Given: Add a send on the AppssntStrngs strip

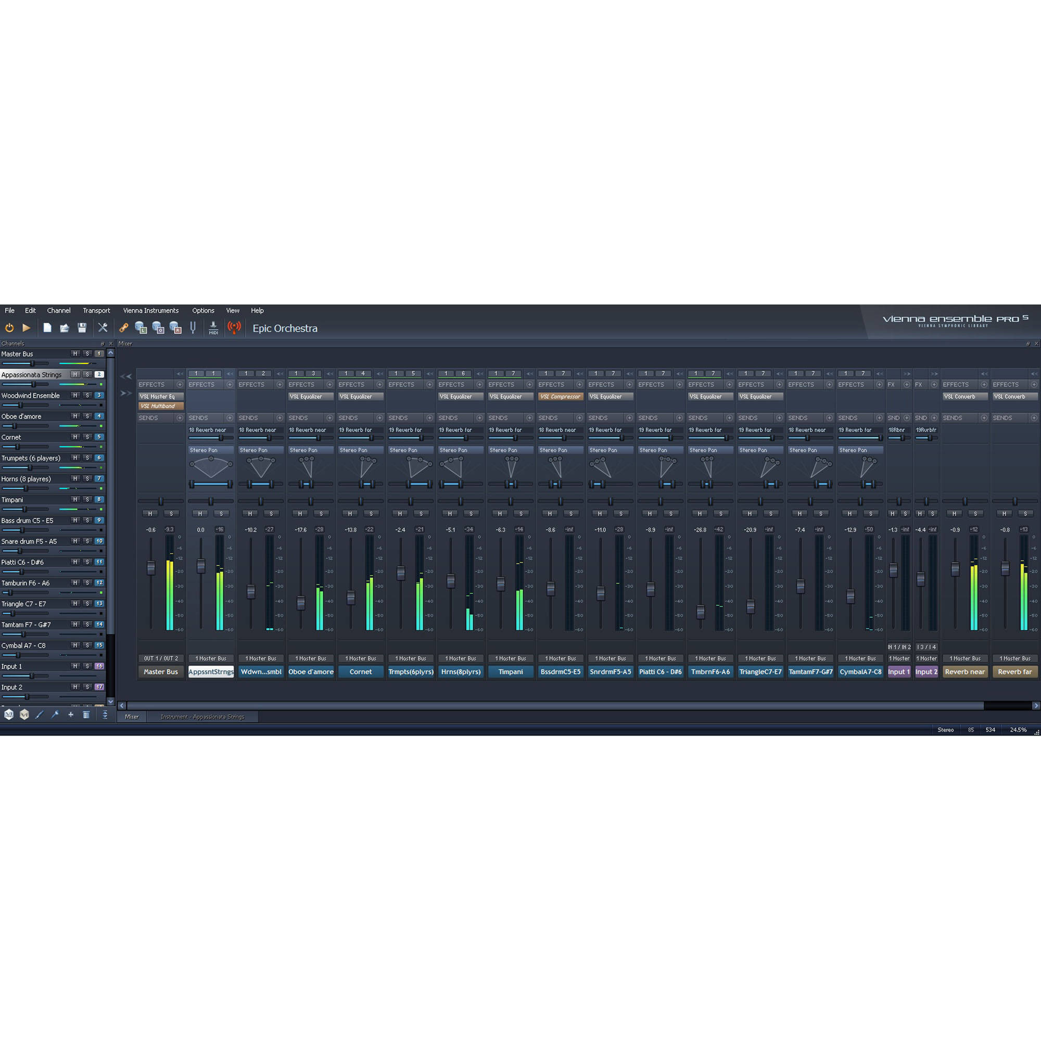Looking at the screenshot, I should (230, 418).
